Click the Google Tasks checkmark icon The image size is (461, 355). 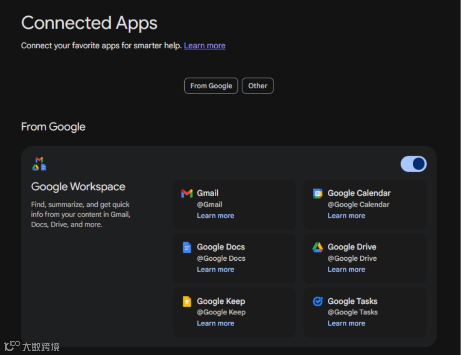pyautogui.click(x=318, y=302)
